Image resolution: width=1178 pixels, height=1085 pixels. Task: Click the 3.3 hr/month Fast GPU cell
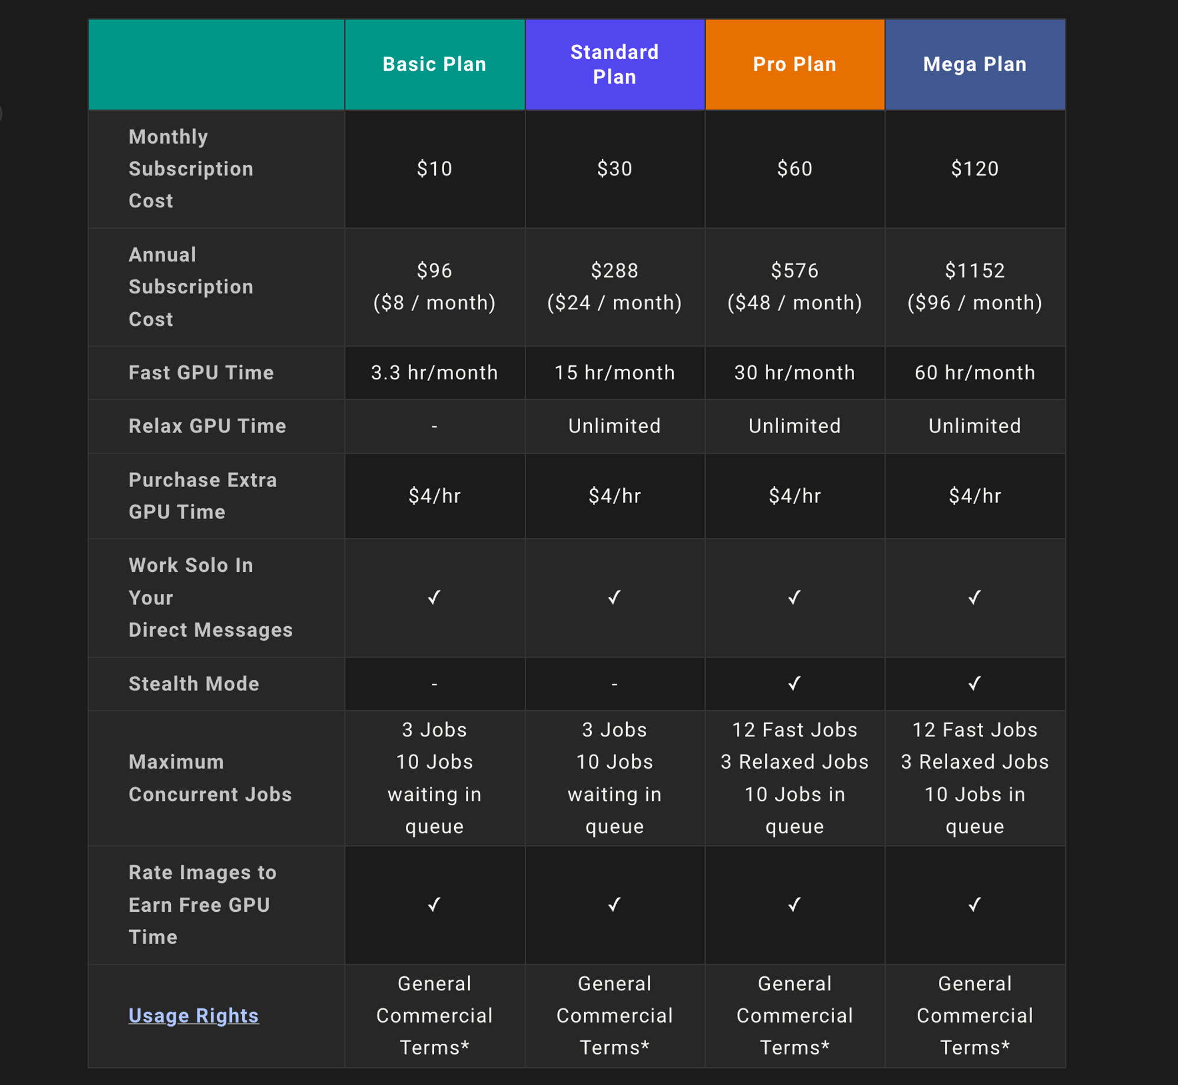(x=435, y=373)
